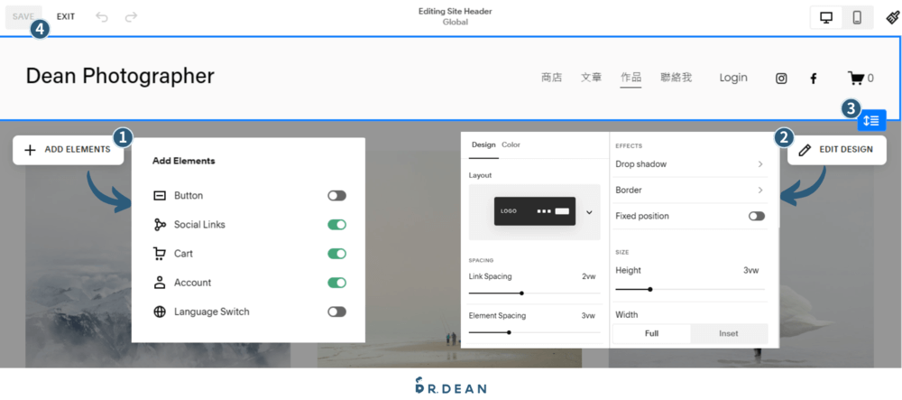Click the Social Links share icon
The image size is (902, 400).
160,225
